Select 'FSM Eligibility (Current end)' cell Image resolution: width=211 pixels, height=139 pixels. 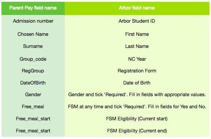click(x=137, y=131)
